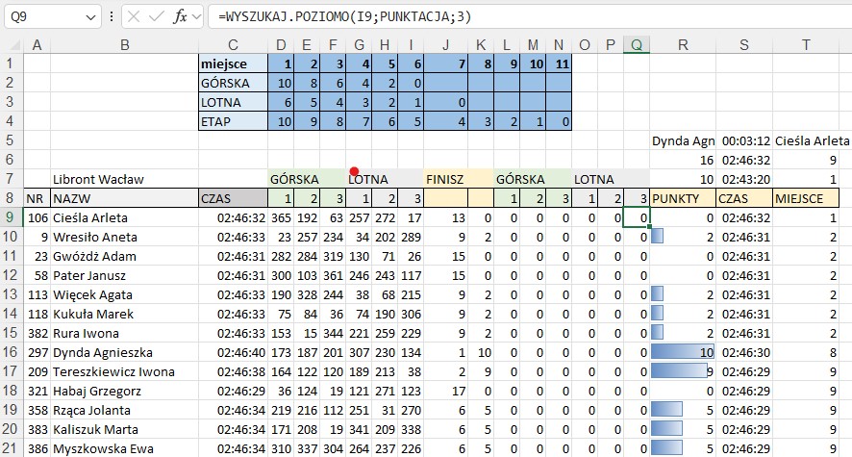The height and width of the screenshot is (457, 852).
Task: Click the Insert Function fx icon
Action: 179,17
